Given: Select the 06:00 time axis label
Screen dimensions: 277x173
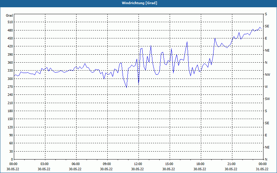Looking at the screenshot, I should tap(75, 164).
